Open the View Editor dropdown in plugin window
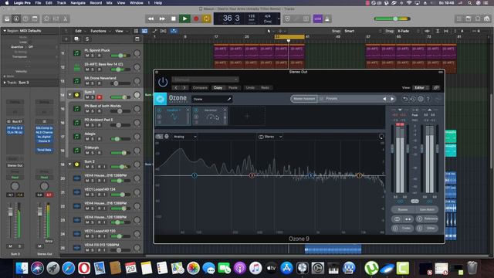 [421, 87]
